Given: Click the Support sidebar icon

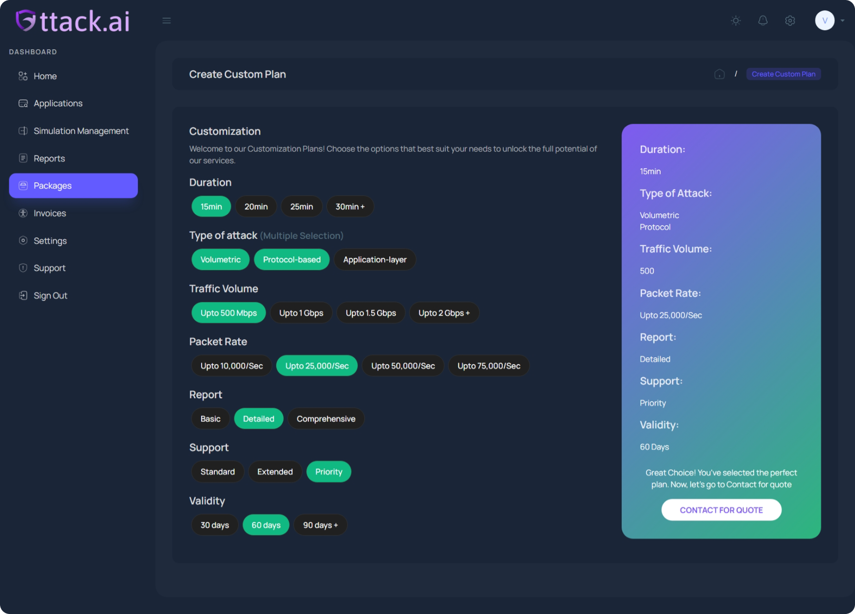Looking at the screenshot, I should pos(23,268).
